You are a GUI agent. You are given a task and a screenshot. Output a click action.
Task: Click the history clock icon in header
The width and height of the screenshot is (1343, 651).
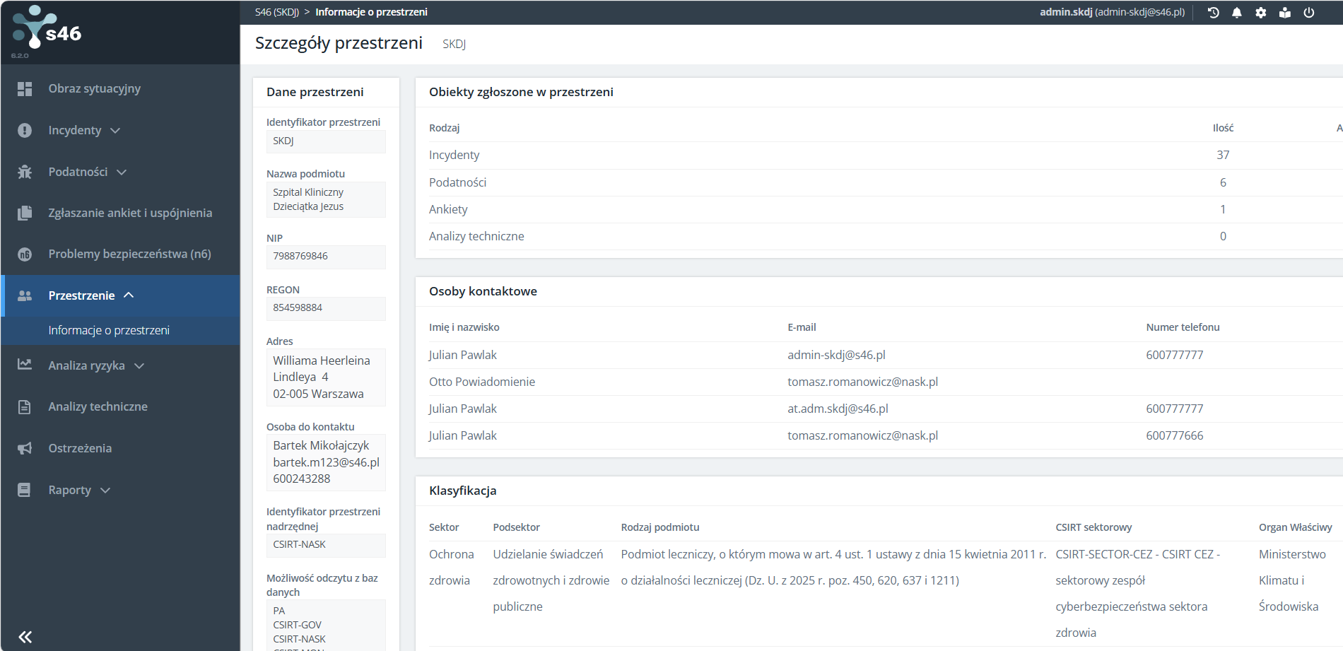1213,13
